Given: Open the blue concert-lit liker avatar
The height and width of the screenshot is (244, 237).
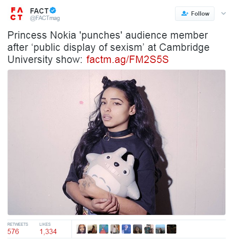Looking at the screenshot, I should pos(126,229).
